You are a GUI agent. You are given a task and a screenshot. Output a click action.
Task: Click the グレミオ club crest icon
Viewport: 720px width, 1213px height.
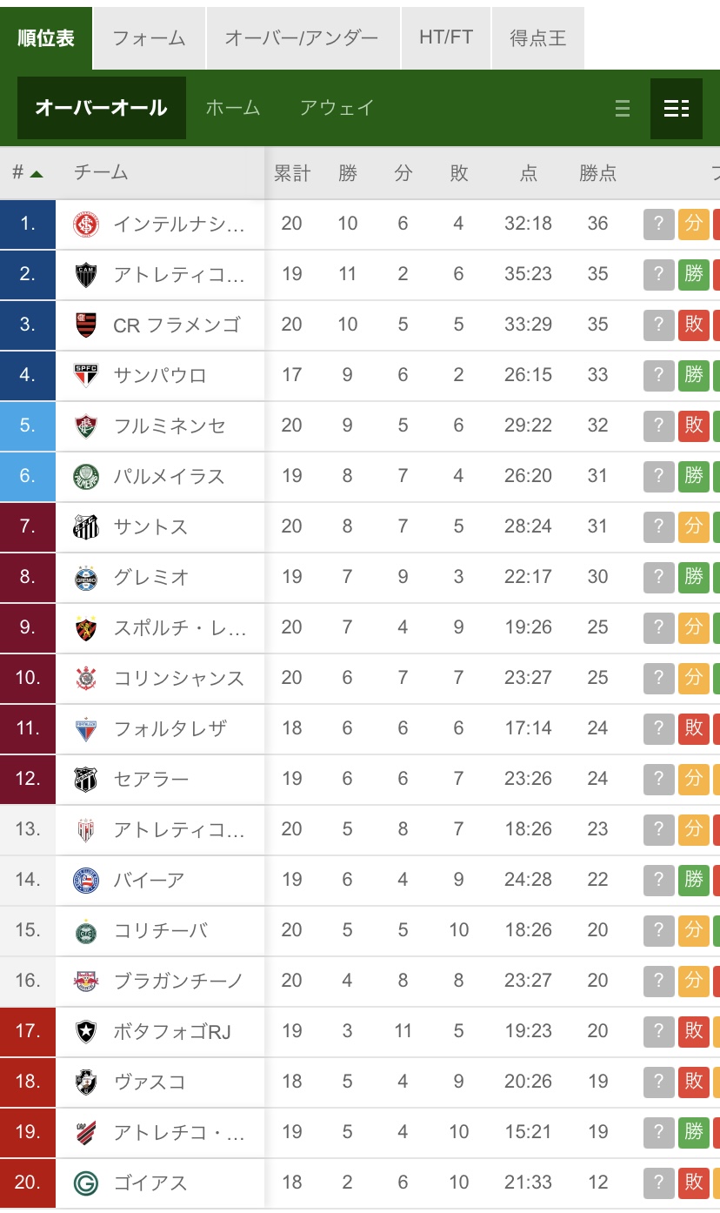(x=86, y=578)
